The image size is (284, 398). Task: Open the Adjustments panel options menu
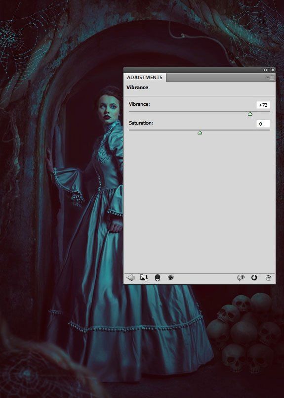271,78
